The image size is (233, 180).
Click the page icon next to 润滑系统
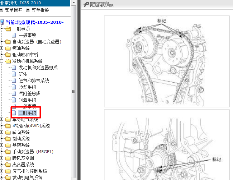click(x=14, y=100)
